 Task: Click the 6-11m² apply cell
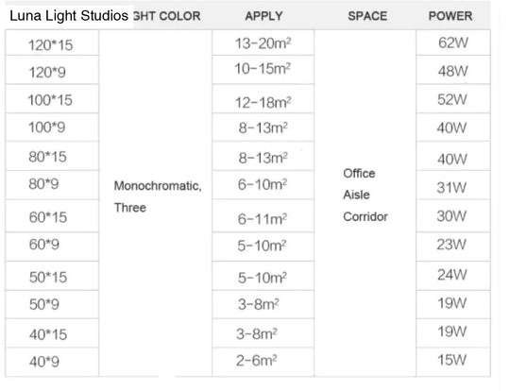[x=263, y=216]
